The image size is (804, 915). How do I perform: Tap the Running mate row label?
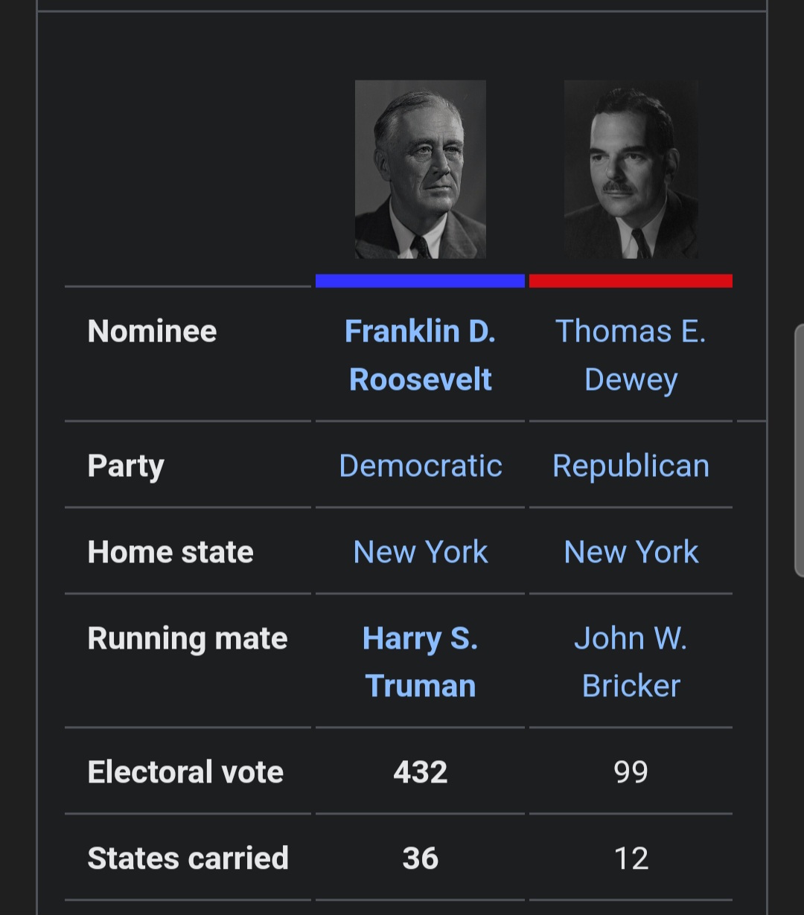(x=188, y=638)
